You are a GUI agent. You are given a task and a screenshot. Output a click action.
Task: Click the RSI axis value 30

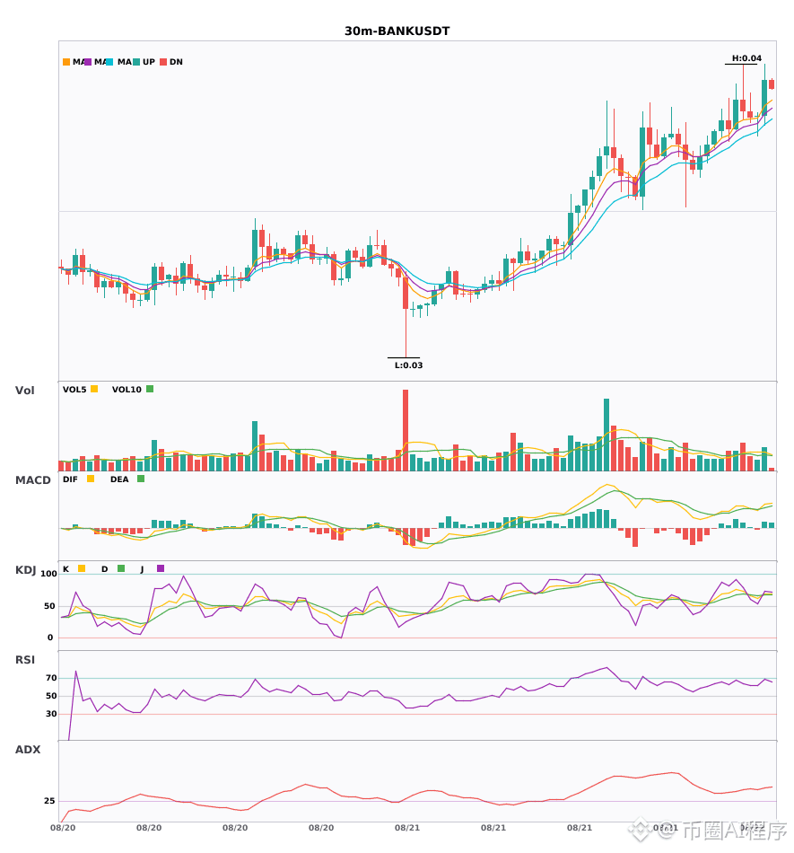tap(51, 714)
